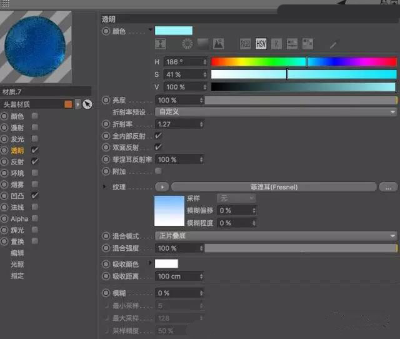Click the arrow cursor icon beside 头盔材质
400x339 pixels.
pos(87,104)
